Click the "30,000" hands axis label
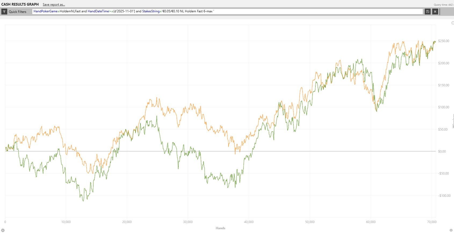This screenshot has height=233, width=454. click(188, 222)
